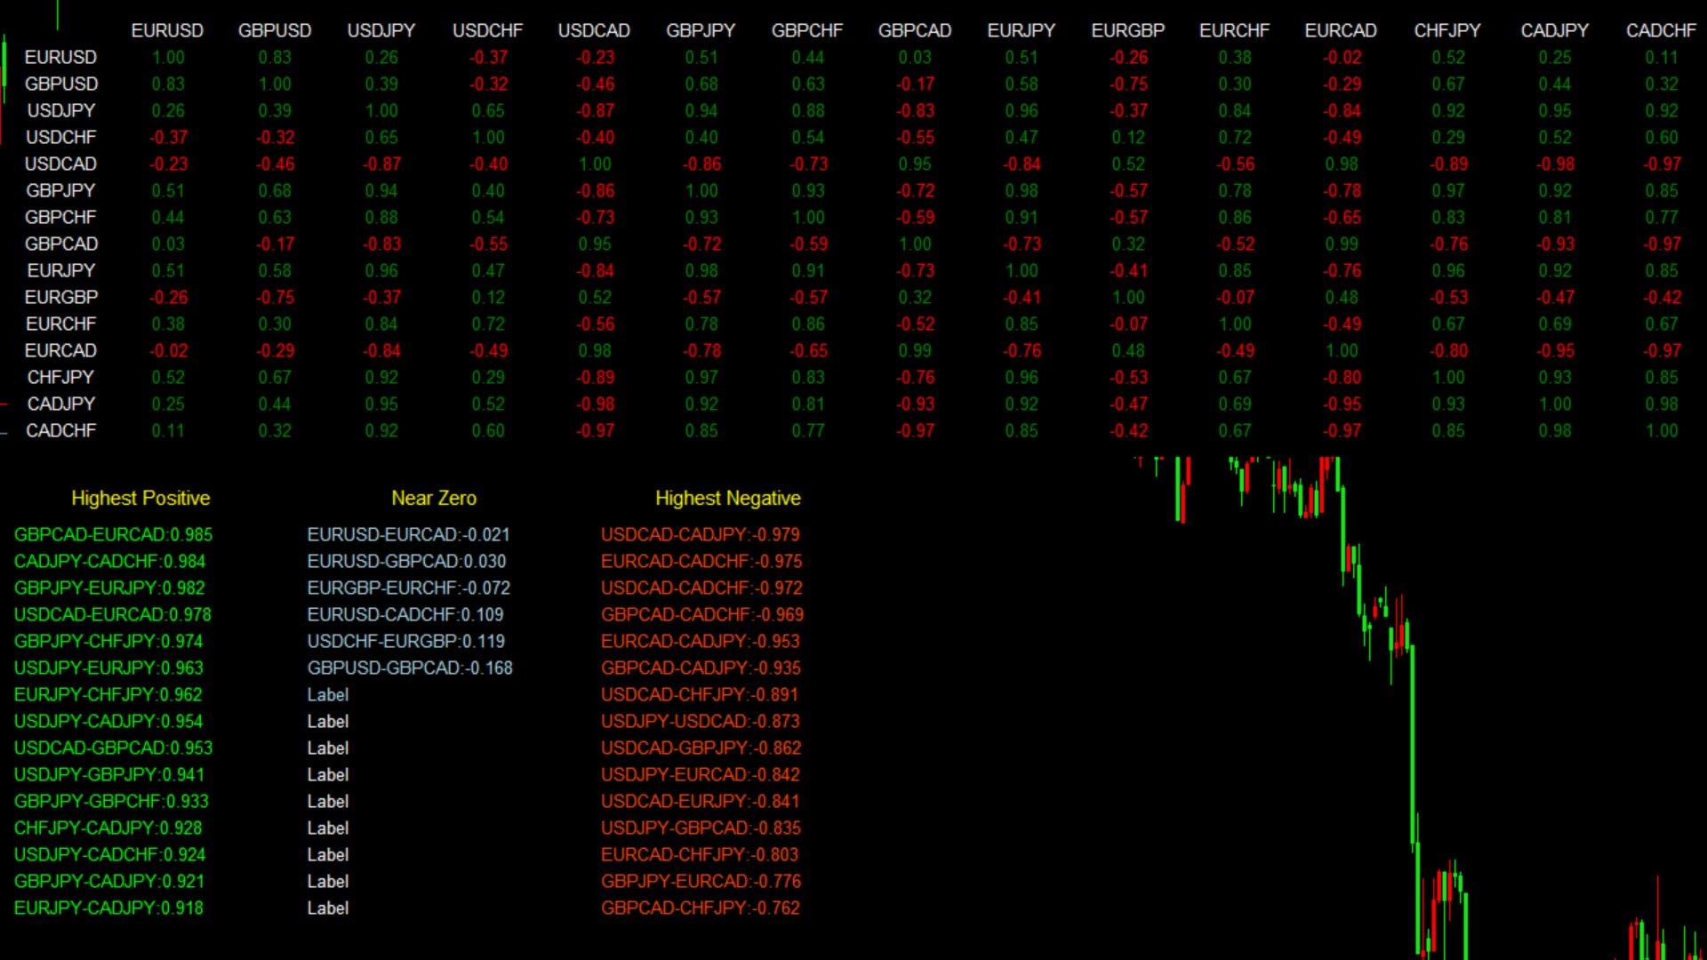This screenshot has width=1707, height=960.
Task: Click the Highest Negative heading
Action: pos(727,498)
